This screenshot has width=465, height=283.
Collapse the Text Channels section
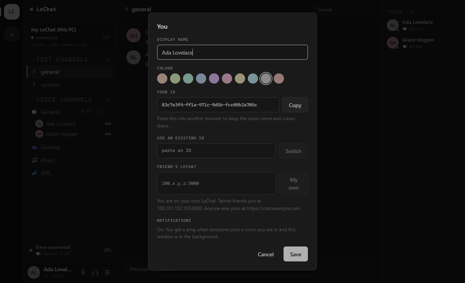(60, 60)
